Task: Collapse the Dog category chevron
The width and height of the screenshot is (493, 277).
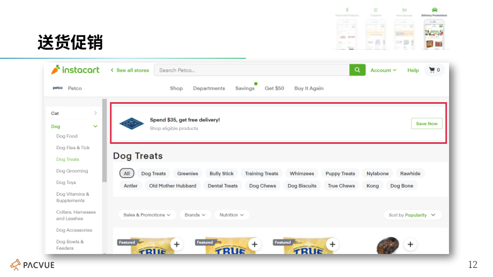Action: click(95, 126)
